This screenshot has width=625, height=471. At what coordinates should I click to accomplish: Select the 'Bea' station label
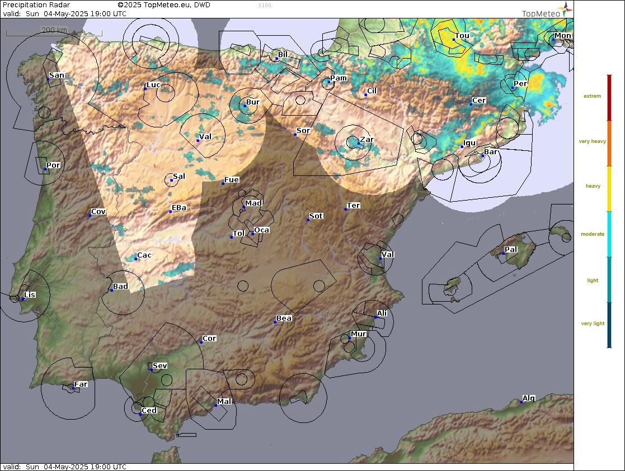coord(284,318)
